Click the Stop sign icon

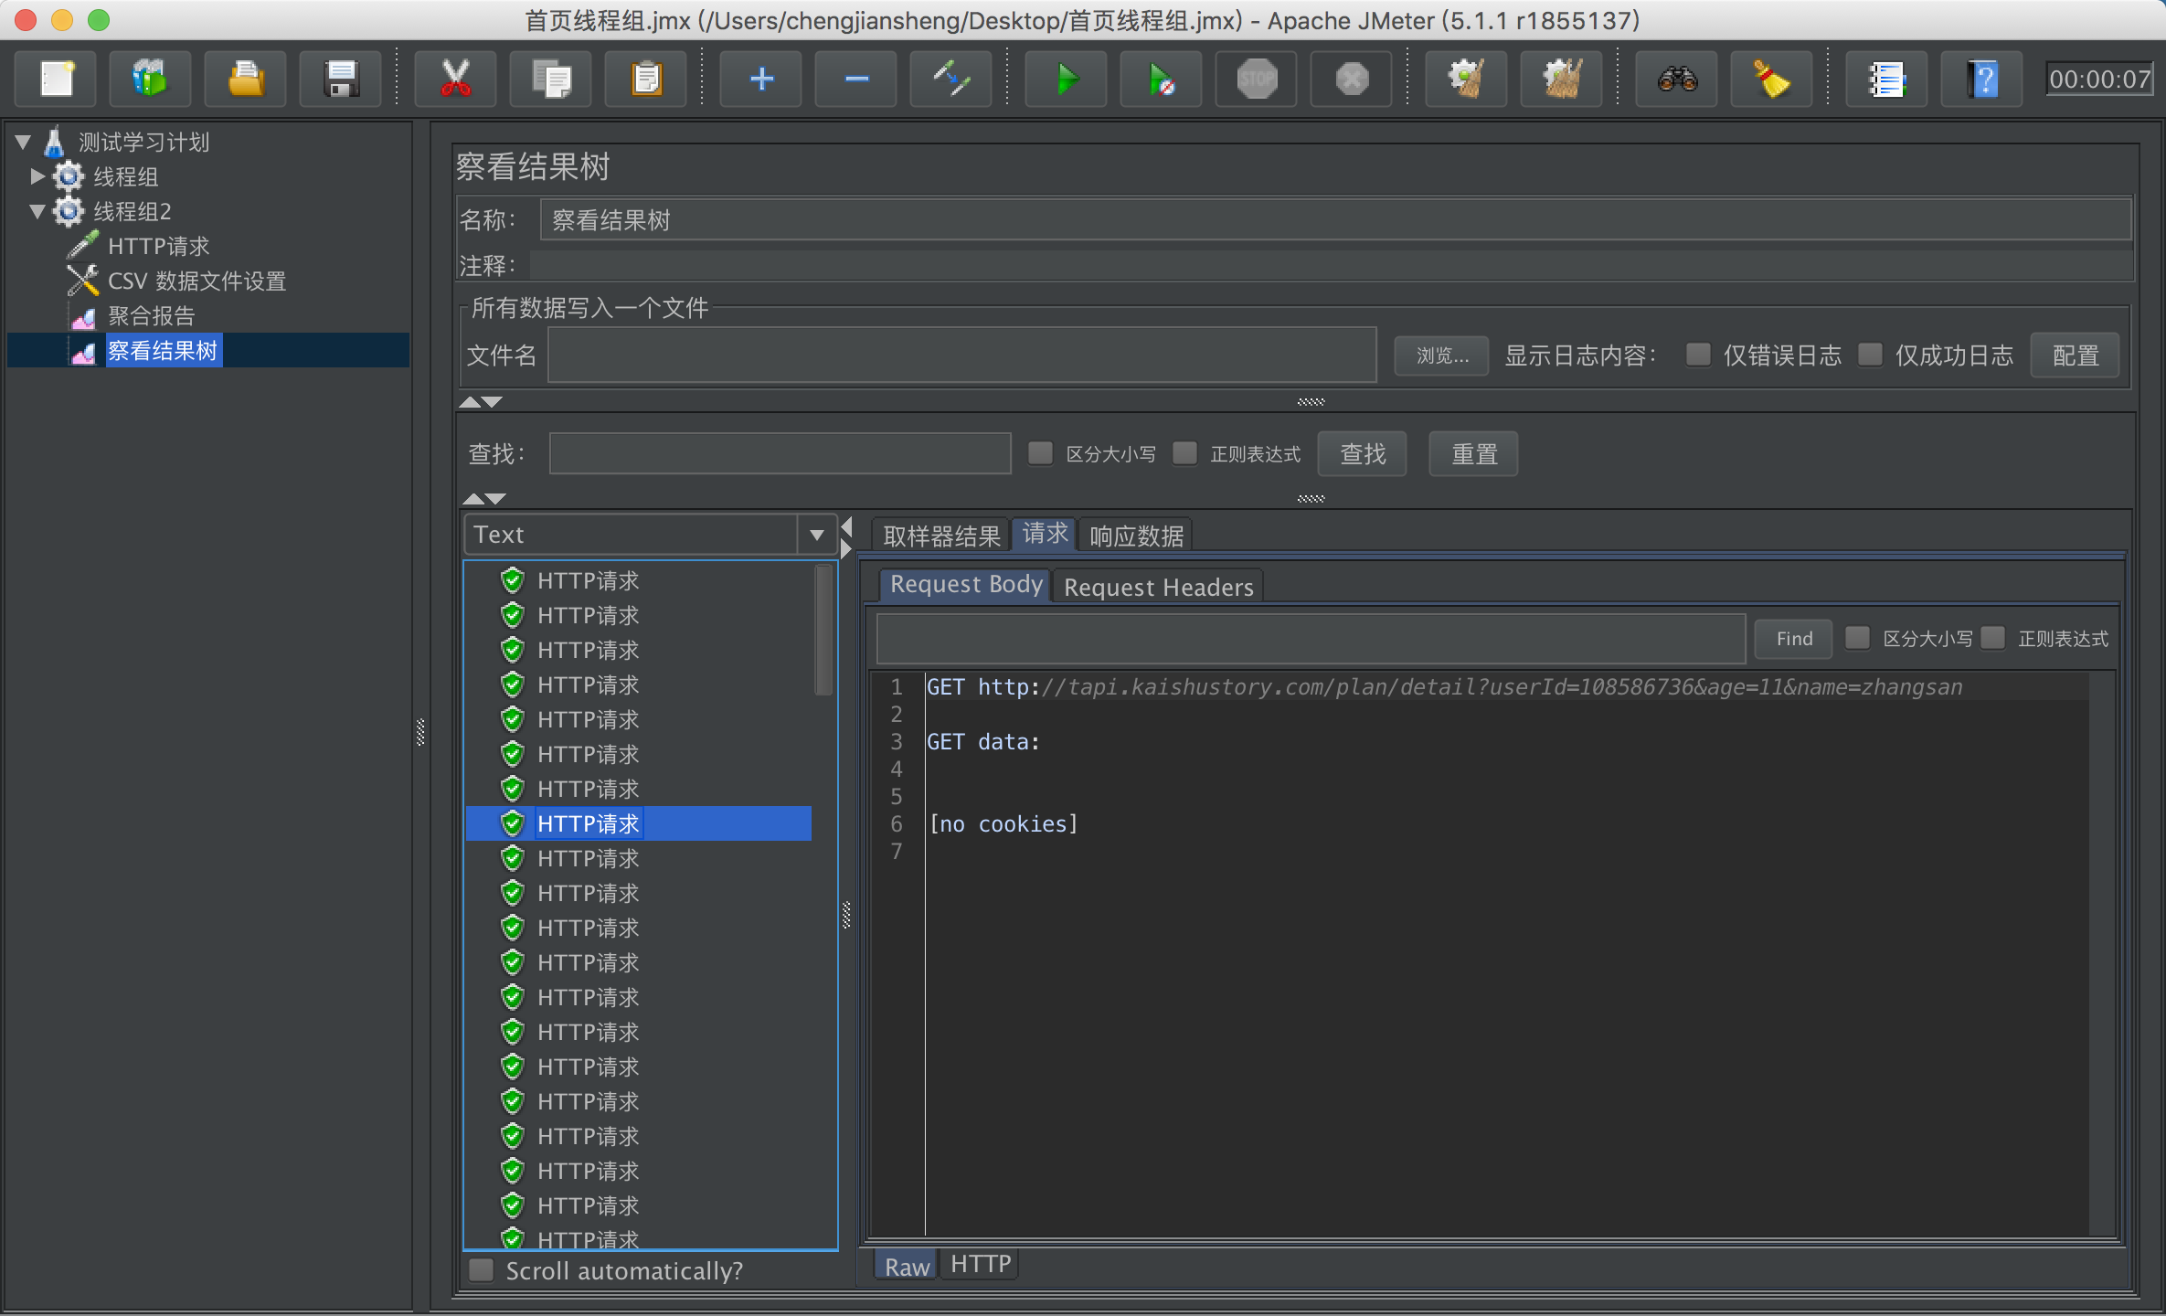(x=1257, y=79)
